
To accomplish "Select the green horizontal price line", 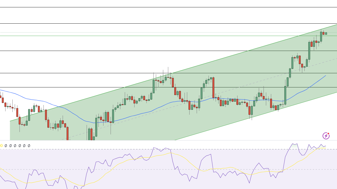I will tap(168, 36).
